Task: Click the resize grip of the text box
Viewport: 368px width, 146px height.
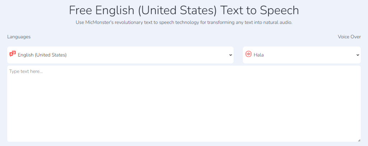Action: 359,140
